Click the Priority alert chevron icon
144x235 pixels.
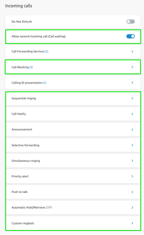click(x=132, y=176)
